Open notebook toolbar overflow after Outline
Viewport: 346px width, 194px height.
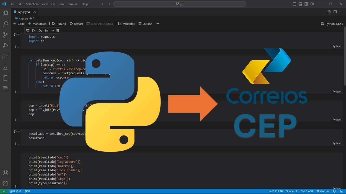tap(157, 24)
